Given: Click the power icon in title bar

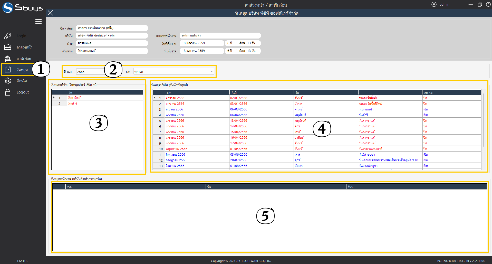Looking at the screenshot, I should (x=488, y=4).
